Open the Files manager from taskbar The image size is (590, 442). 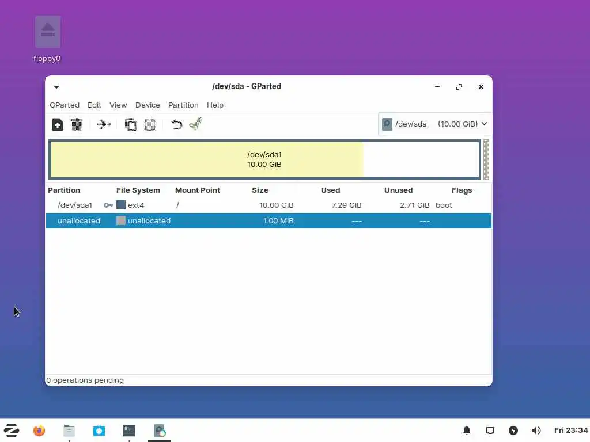click(x=69, y=430)
